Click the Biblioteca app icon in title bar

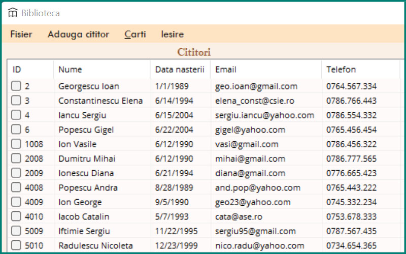pyautogui.click(x=13, y=13)
